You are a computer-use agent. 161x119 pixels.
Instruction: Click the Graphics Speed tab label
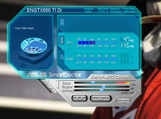point(111,77)
